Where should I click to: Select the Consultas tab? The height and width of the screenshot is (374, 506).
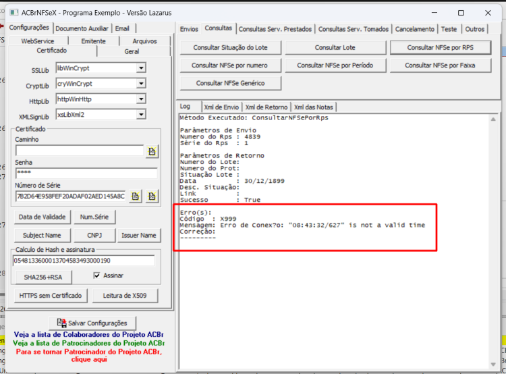[x=219, y=28]
